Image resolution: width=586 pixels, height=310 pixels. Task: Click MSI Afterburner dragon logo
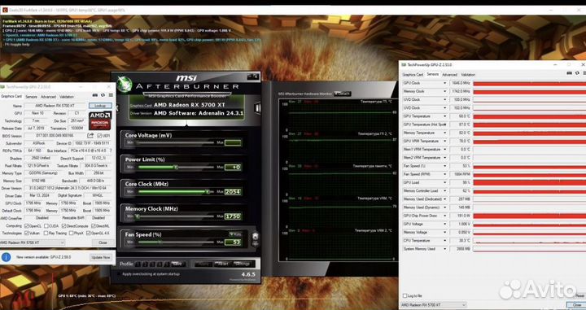pyautogui.click(x=125, y=85)
